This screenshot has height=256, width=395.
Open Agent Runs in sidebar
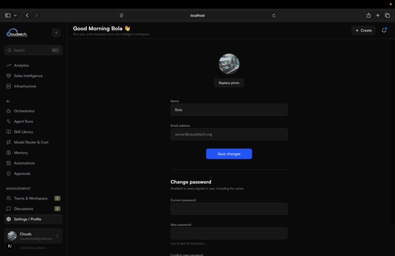coord(33,121)
